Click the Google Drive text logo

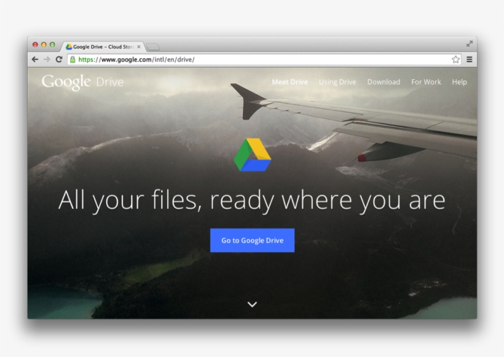pos(82,81)
